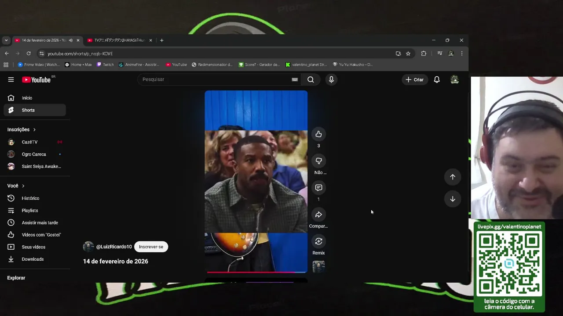
Task: Open Chrome apps grid in bookmarks bar
Action: tap(6, 65)
